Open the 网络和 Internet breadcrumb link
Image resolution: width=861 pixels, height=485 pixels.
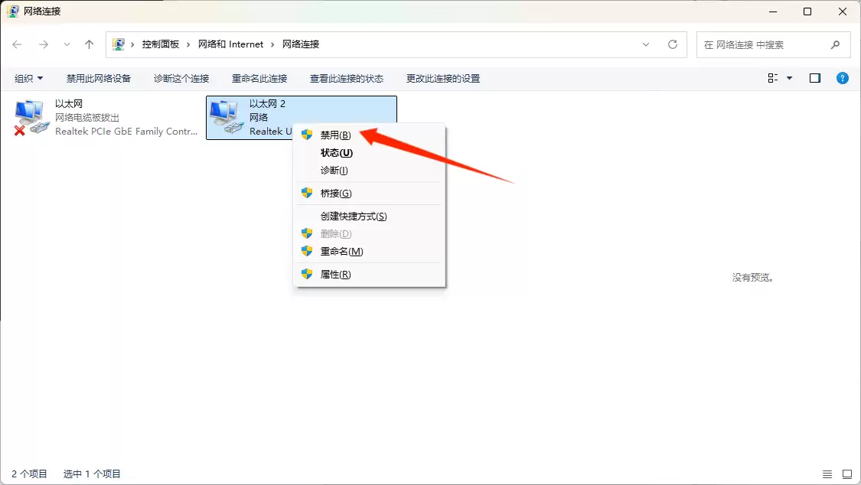click(230, 44)
